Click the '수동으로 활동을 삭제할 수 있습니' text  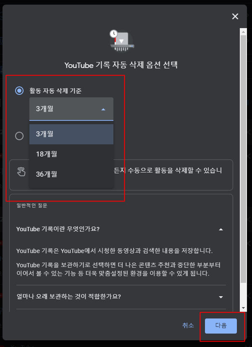point(174,170)
